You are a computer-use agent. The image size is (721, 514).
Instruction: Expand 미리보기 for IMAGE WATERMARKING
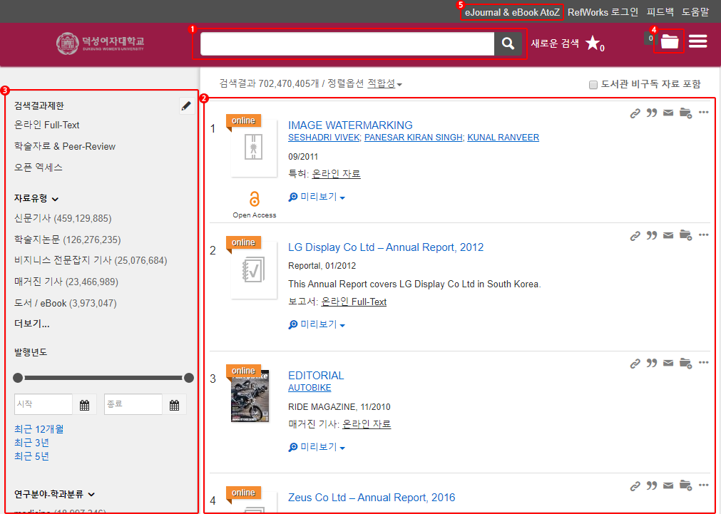[317, 197]
